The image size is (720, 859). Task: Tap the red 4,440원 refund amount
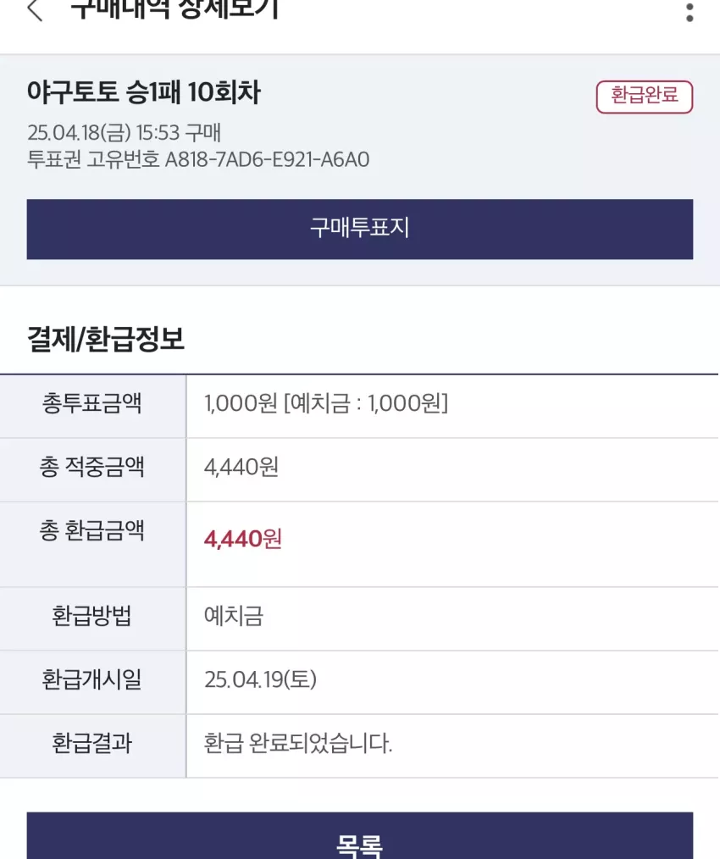243,539
